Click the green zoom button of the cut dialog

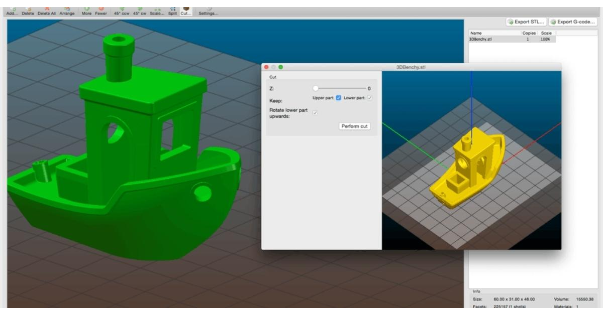pos(280,67)
